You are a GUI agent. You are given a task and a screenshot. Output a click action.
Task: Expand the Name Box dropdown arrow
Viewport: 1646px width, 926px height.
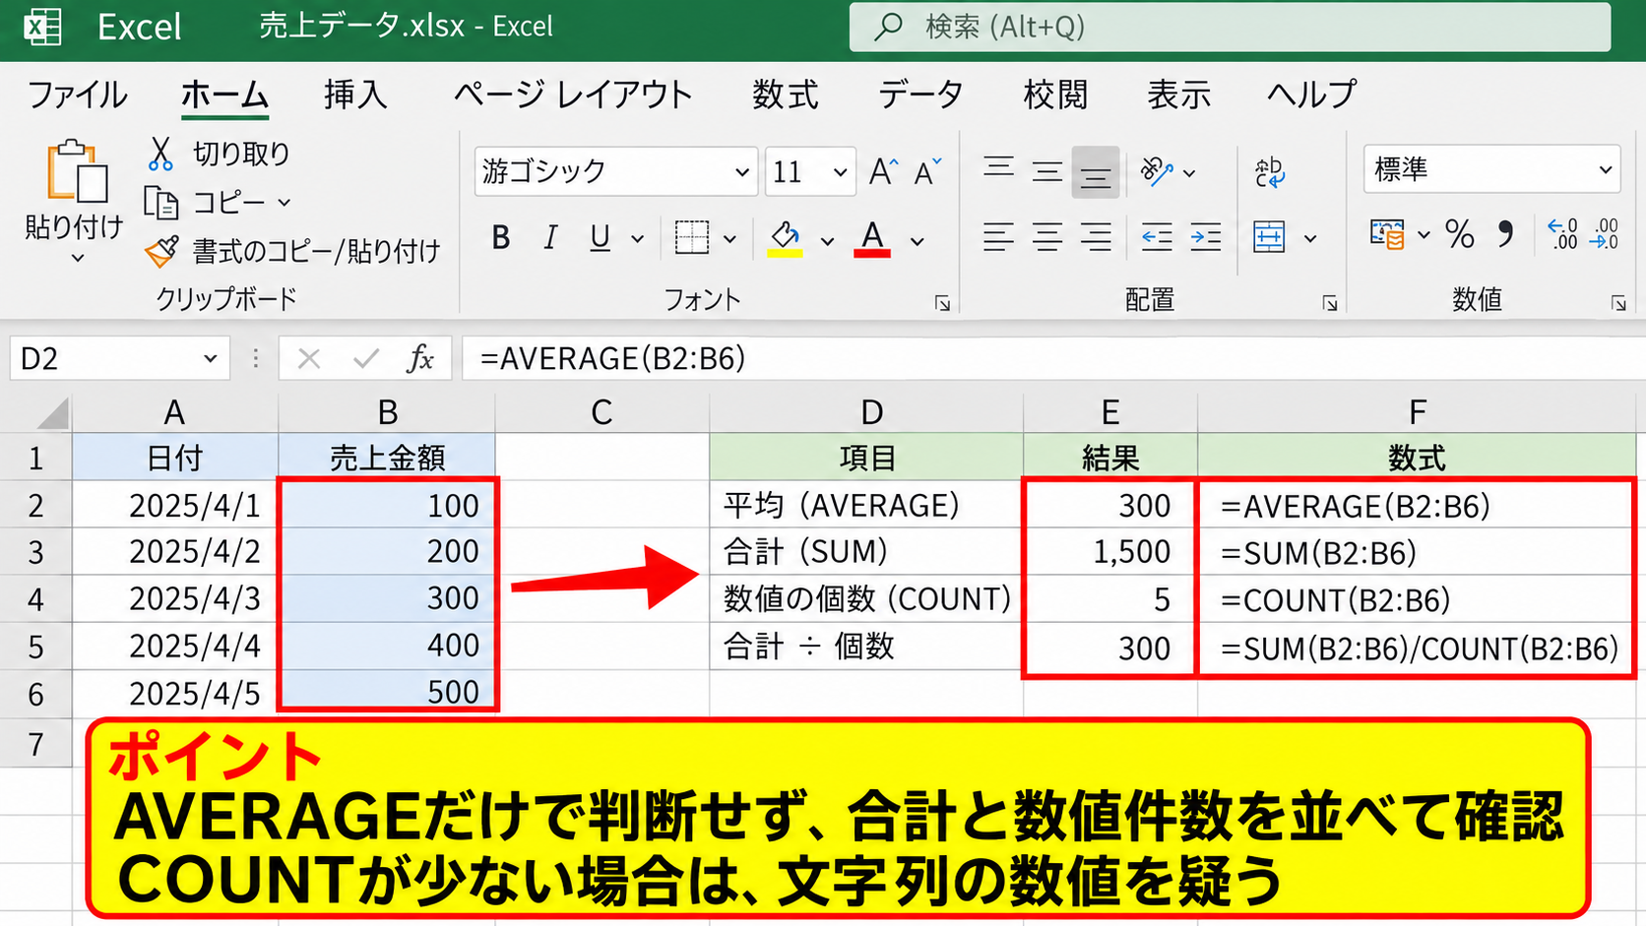point(210,359)
